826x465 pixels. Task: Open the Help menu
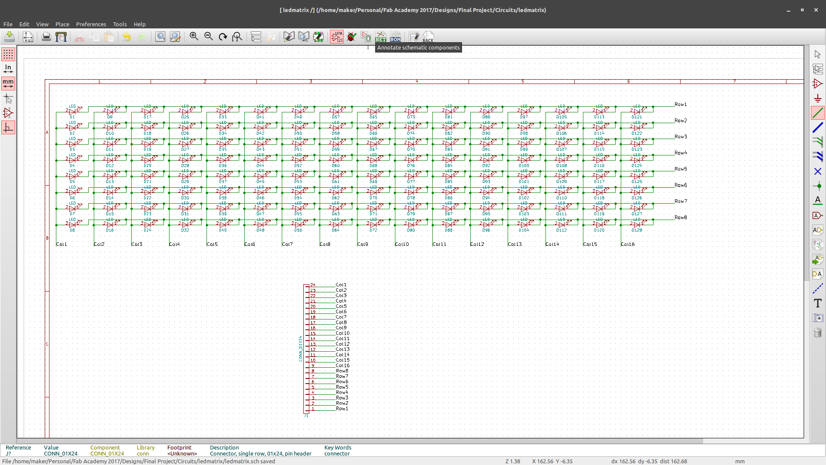(139, 24)
